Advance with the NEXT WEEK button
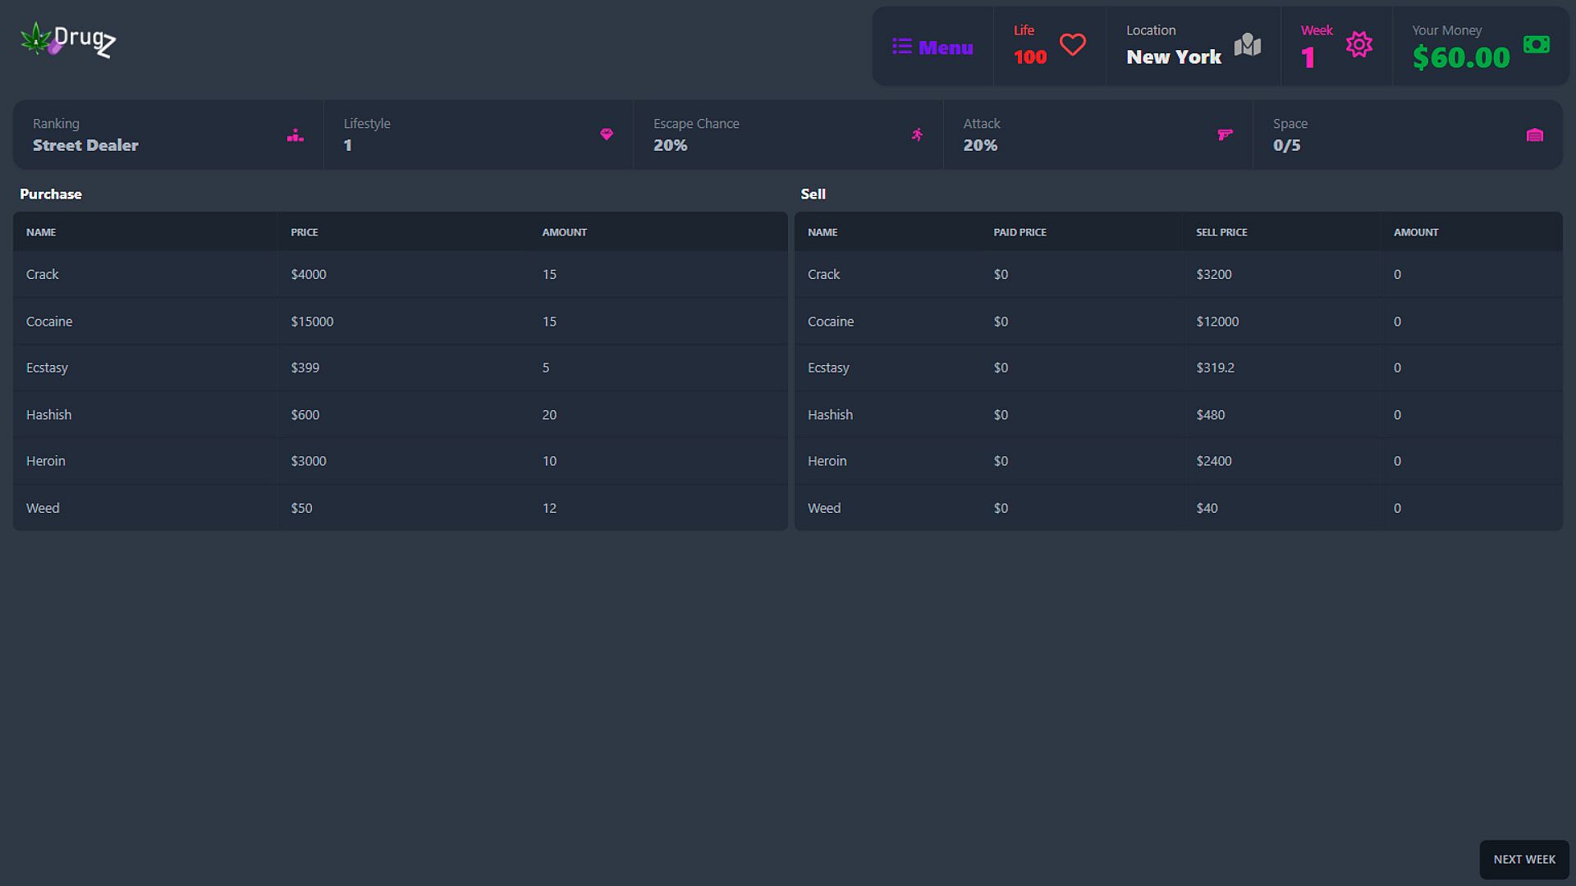 tap(1523, 859)
